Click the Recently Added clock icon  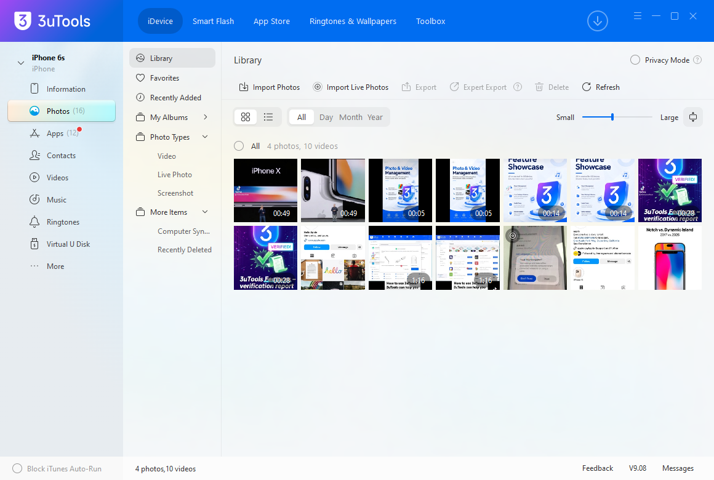click(x=140, y=97)
